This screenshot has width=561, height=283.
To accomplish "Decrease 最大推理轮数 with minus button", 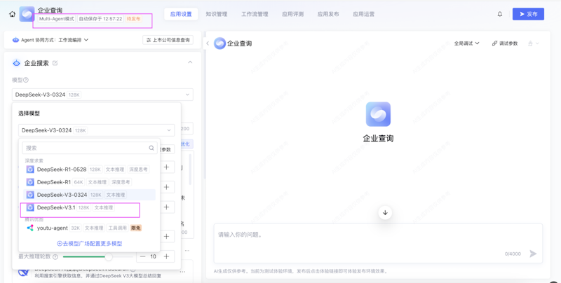I will (143, 256).
